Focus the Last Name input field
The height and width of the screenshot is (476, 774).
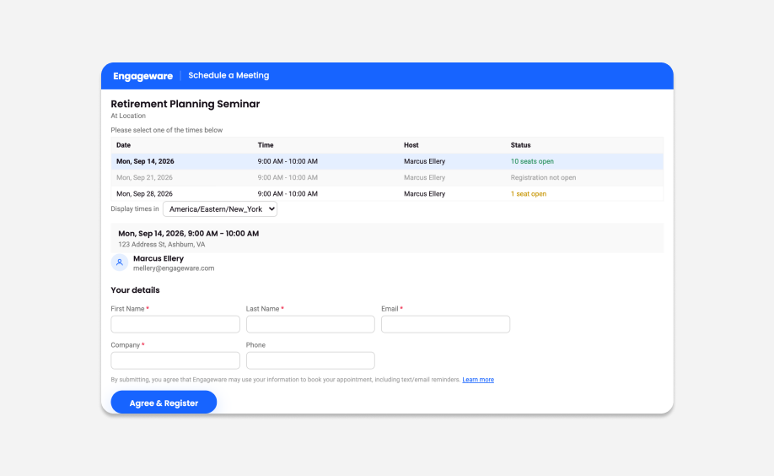click(x=310, y=324)
